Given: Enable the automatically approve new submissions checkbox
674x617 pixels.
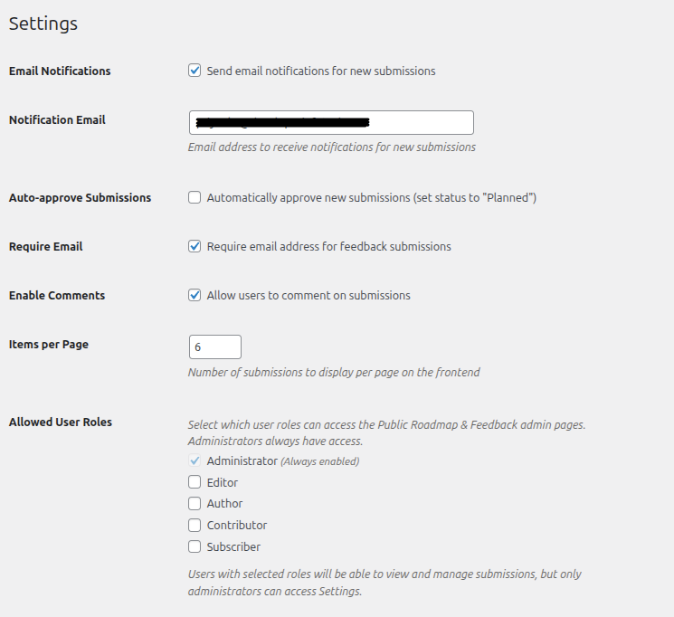Looking at the screenshot, I should point(195,197).
